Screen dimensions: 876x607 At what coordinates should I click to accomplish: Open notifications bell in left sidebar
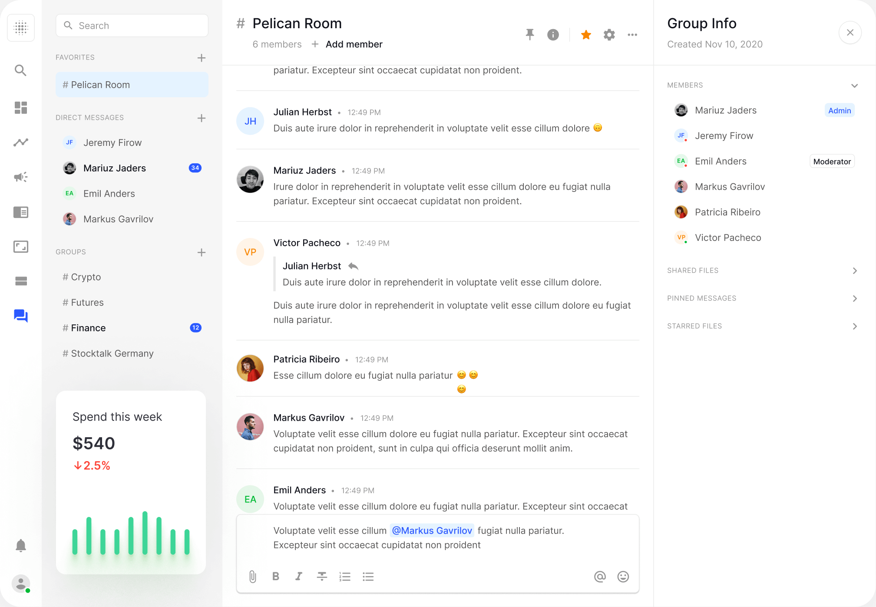[x=21, y=545]
